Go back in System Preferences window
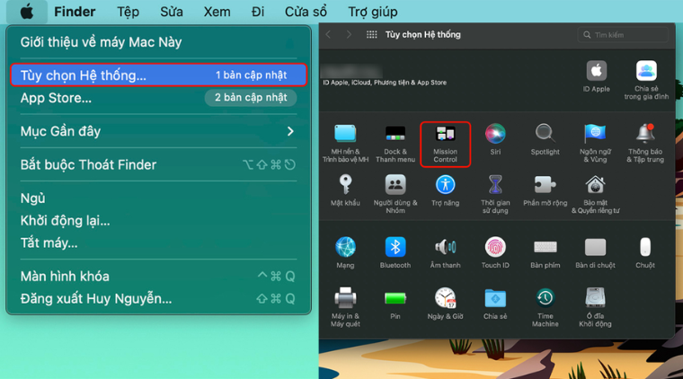The image size is (683, 379). 328,35
